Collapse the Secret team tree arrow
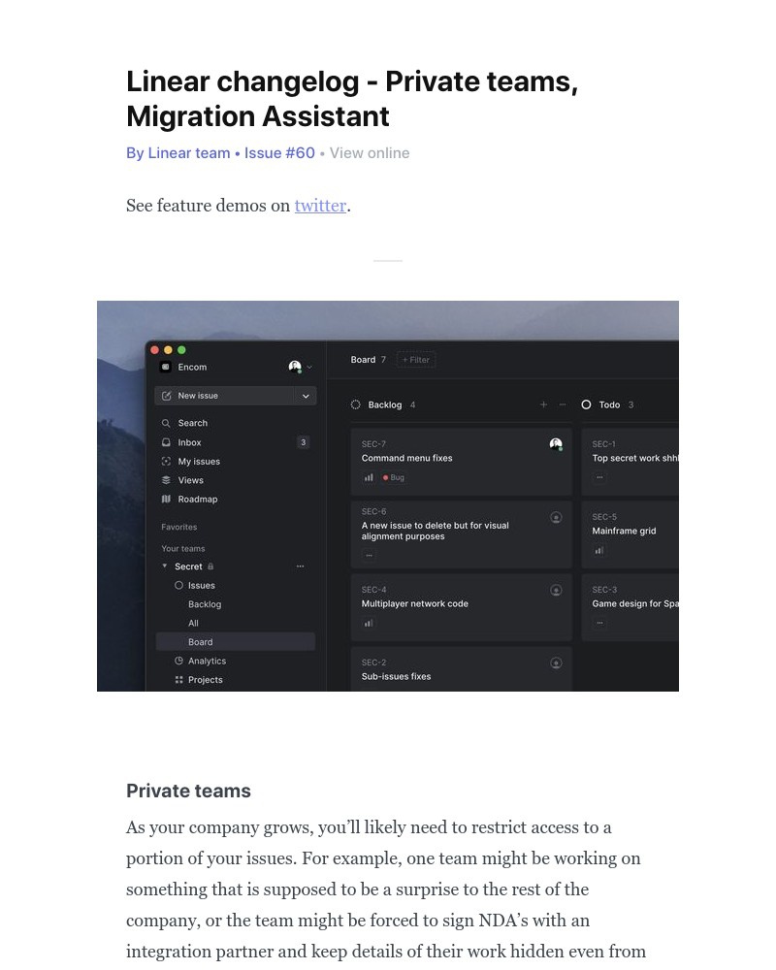Image resolution: width=776 pixels, height=970 pixels. click(x=165, y=566)
